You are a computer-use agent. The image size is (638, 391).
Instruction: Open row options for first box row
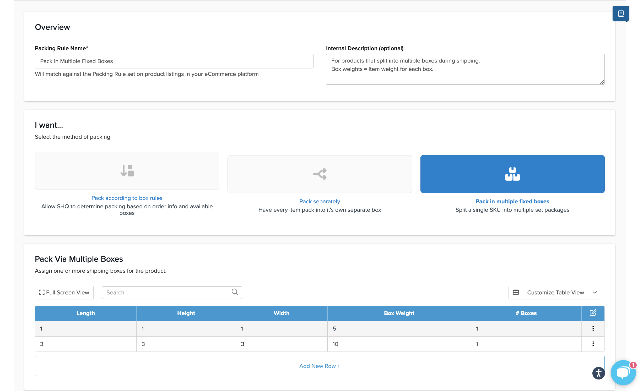pyautogui.click(x=593, y=328)
